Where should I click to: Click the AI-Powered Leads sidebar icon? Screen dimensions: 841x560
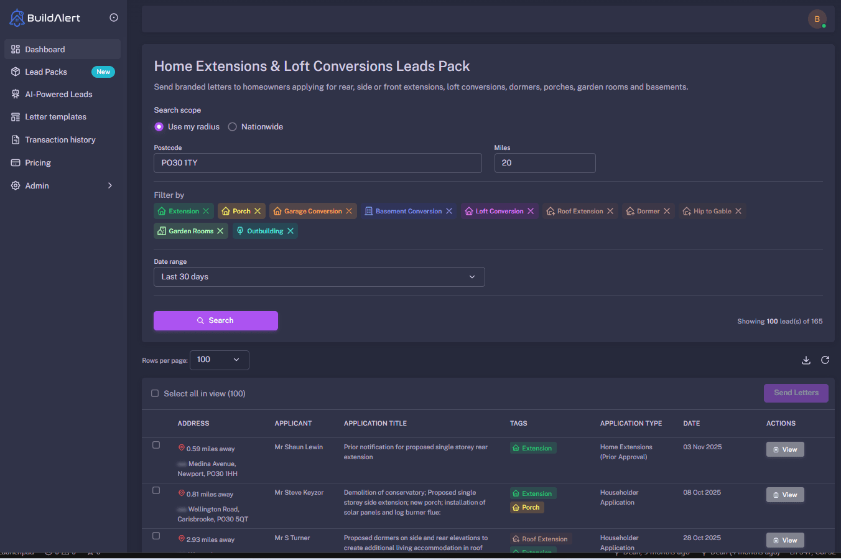(15, 94)
